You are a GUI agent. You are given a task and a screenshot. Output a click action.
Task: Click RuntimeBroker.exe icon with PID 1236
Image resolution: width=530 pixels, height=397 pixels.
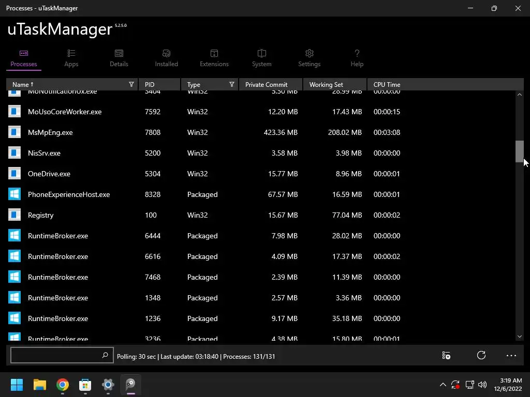pyautogui.click(x=14, y=318)
